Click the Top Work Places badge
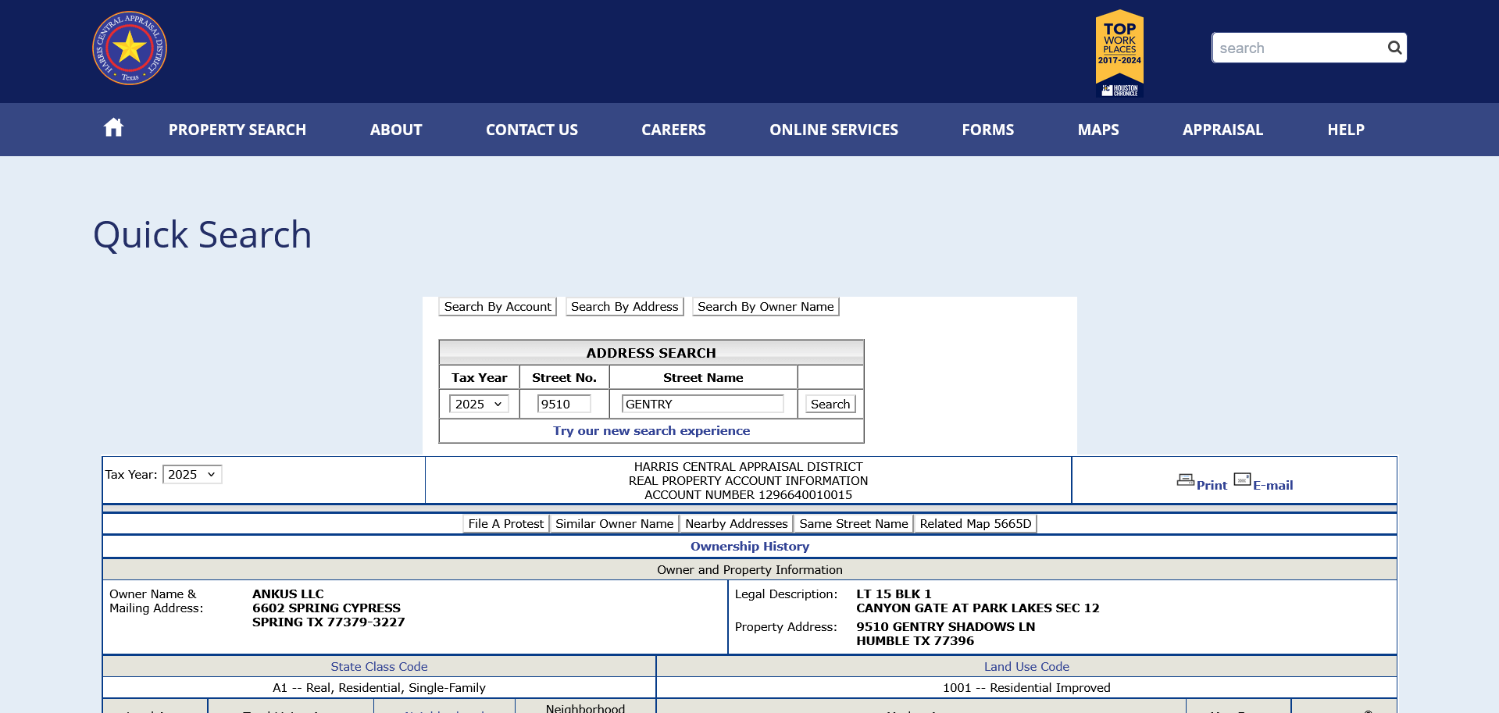The image size is (1499, 713). pyautogui.click(x=1119, y=53)
